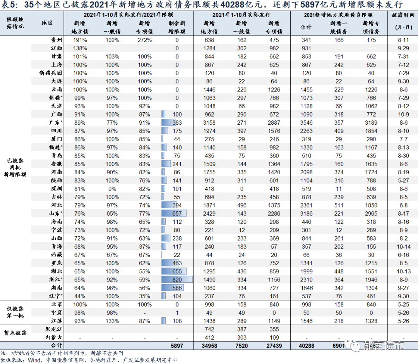Image resolution: width=418 pixels, height=364 pixels.
Task: Click the 7-7 disclosure date cell
Action: [x=403, y=139]
